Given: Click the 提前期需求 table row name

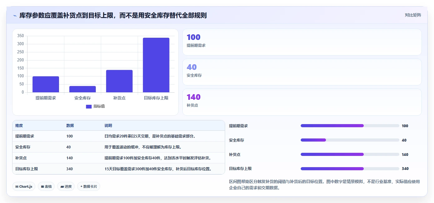Looking at the screenshot, I should [25, 136].
